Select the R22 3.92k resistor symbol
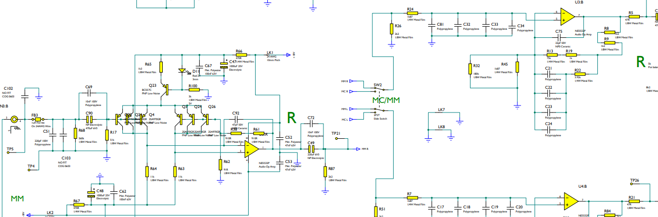This screenshot has height=217, width=658. click(x=581, y=74)
